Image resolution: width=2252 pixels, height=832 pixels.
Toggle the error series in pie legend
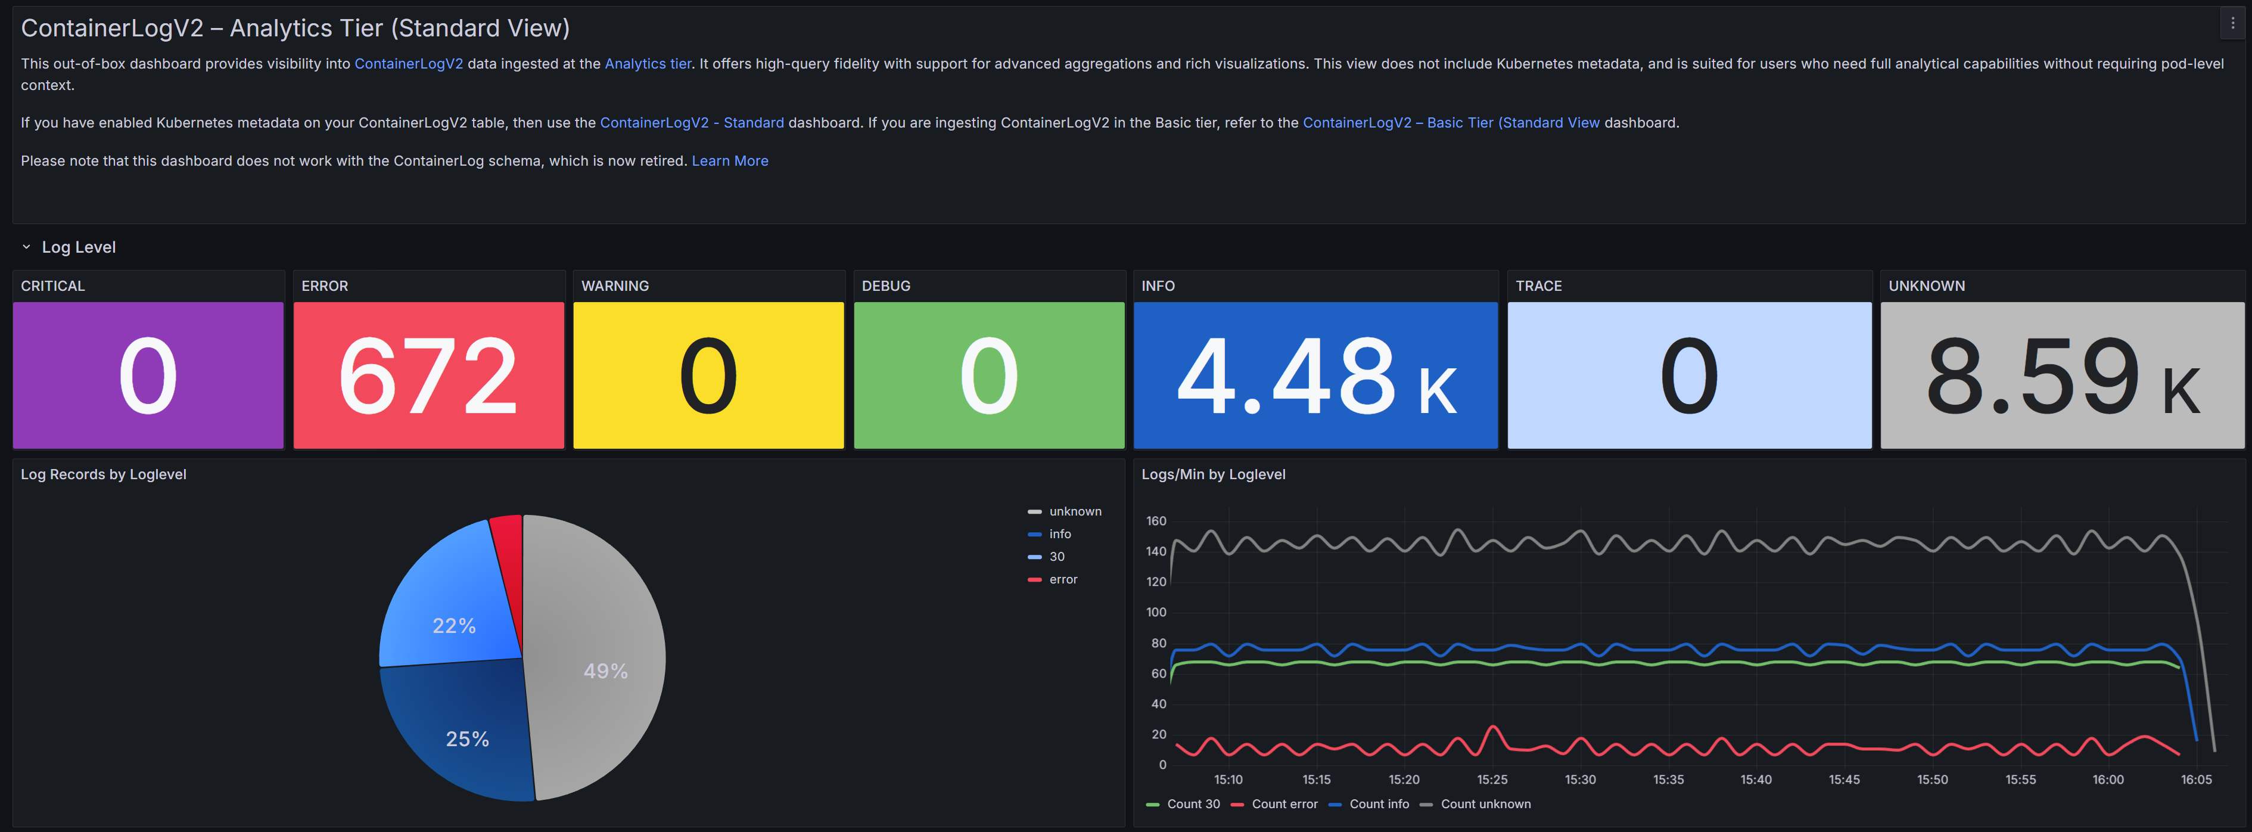coord(1062,580)
